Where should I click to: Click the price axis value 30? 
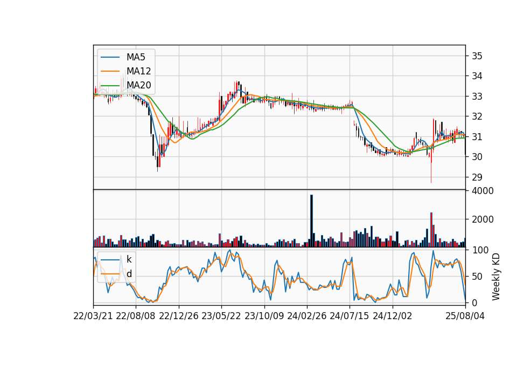click(477, 157)
